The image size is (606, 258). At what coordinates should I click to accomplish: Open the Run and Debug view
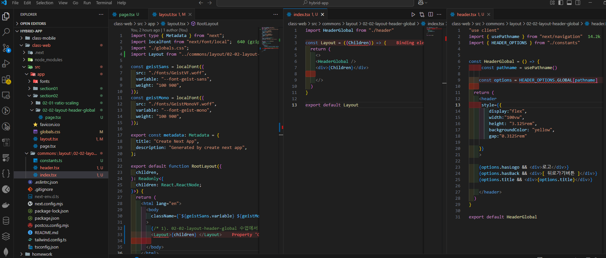6,64
